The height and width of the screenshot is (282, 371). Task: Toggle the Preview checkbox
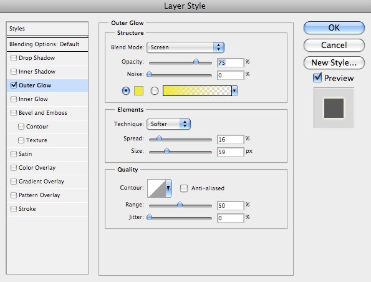pyautogui.click(x=317, y=78)
